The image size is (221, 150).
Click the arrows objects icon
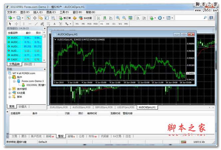(x=67, y=24)
